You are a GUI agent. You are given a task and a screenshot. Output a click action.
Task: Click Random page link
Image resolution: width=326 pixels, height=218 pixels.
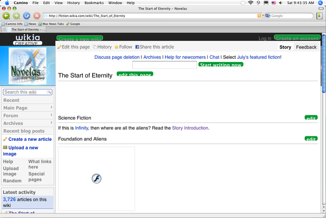tap(12, 181)
